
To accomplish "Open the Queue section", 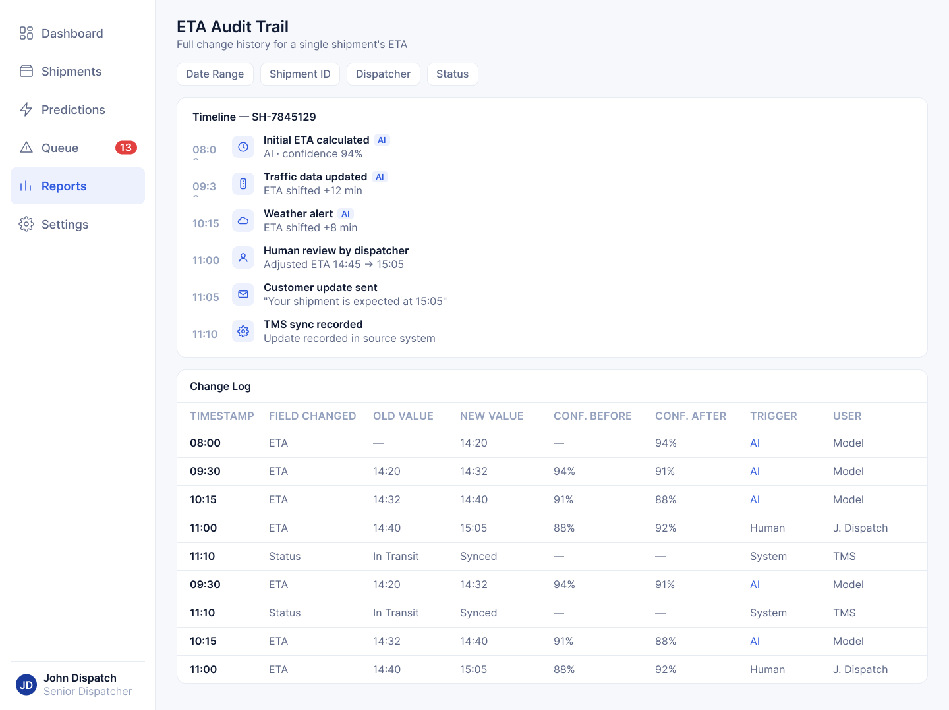I will tap(78, 148).
